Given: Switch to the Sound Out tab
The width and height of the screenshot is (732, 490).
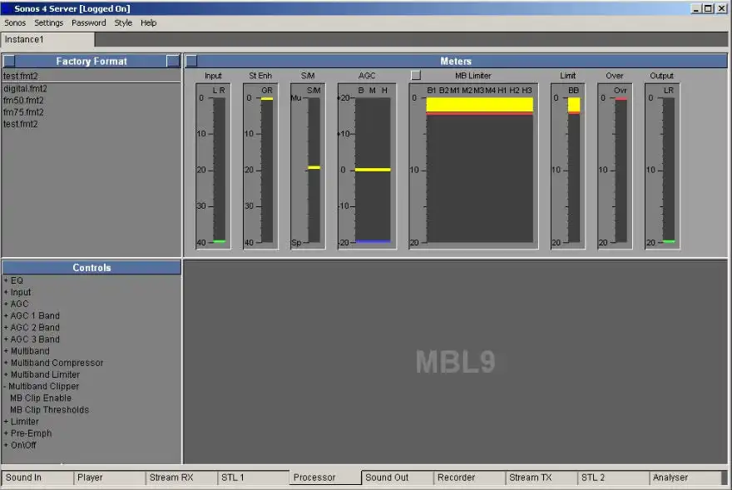Looking at the screenshot, I should pos(398,478).
